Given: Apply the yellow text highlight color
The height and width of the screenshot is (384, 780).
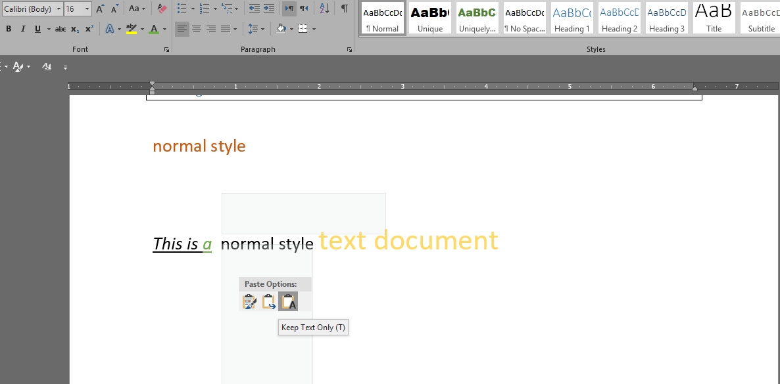Looking at the screenshot, I should click(131, 29).
